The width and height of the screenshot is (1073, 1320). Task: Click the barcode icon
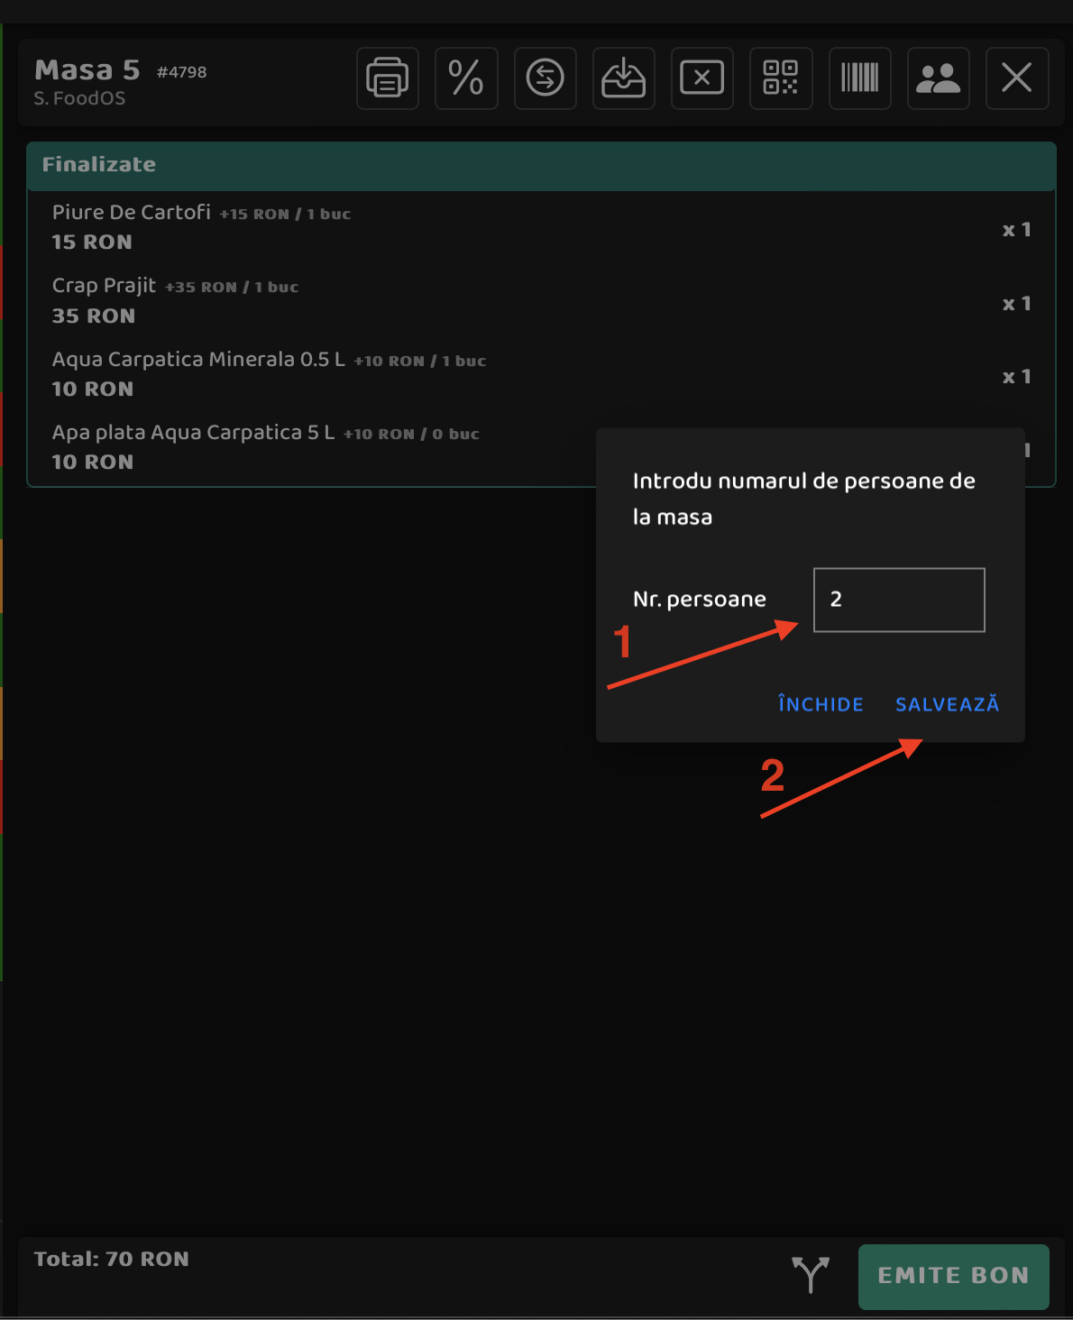coord(860,78)
